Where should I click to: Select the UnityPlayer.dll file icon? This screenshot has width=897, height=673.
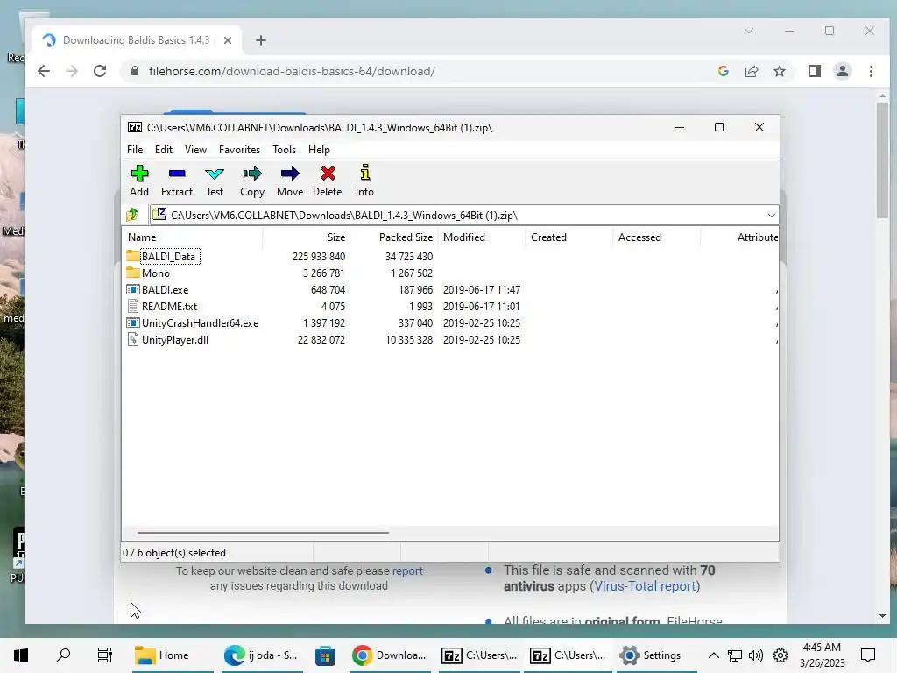tap(133, 339)
